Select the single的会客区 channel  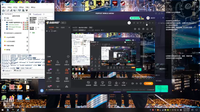pyautogui.click(x=10, y=37)
